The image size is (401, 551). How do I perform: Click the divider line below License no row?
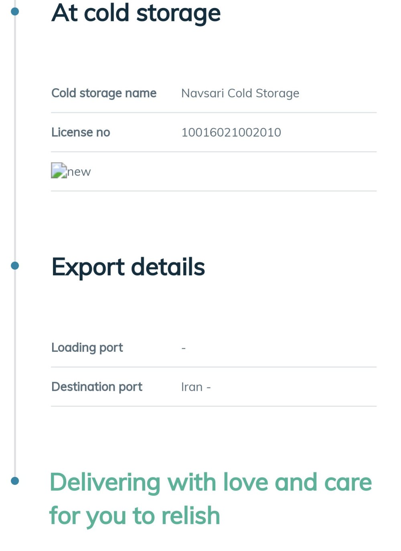point(213,152)
